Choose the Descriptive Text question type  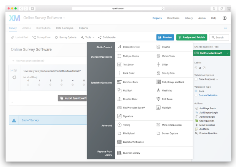coord(129,47)
